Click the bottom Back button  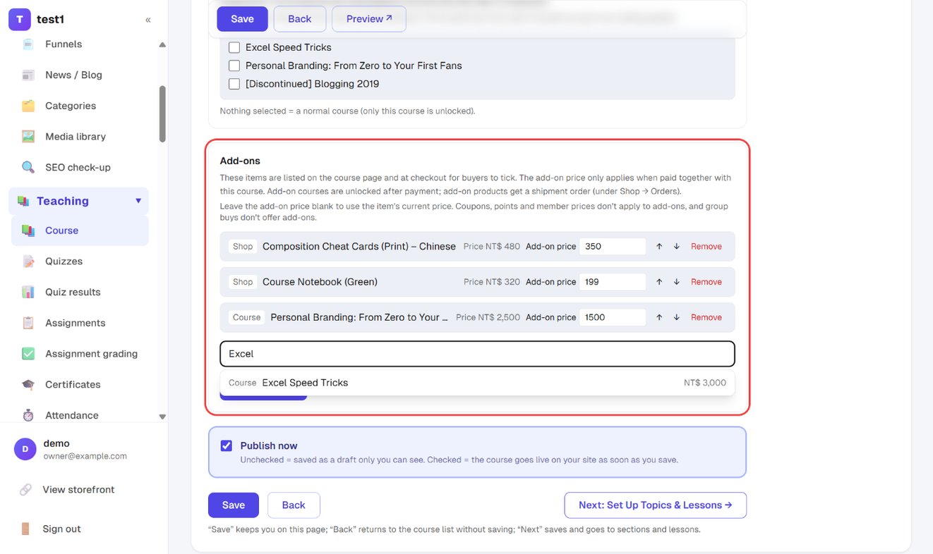pos(294,505)
